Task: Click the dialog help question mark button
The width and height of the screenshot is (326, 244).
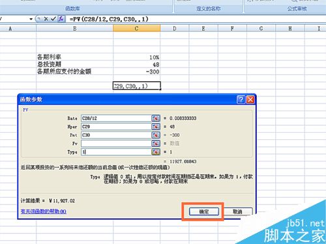Action: pyautogui.click(x=241, y=100)
